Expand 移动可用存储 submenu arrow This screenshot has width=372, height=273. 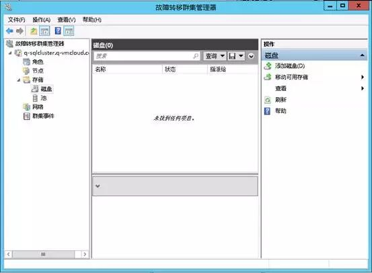point(363,77)
